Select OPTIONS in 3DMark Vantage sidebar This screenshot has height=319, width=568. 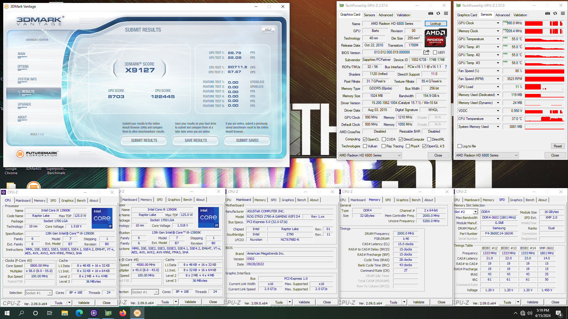tap(23, 67)
